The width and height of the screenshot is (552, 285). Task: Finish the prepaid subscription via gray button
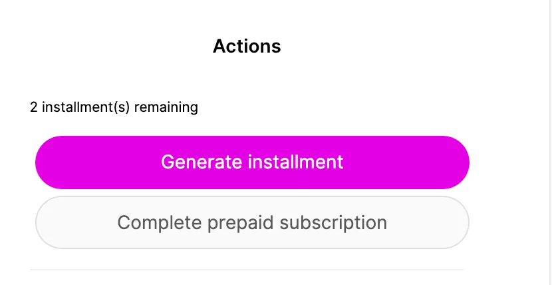[252, 222]
